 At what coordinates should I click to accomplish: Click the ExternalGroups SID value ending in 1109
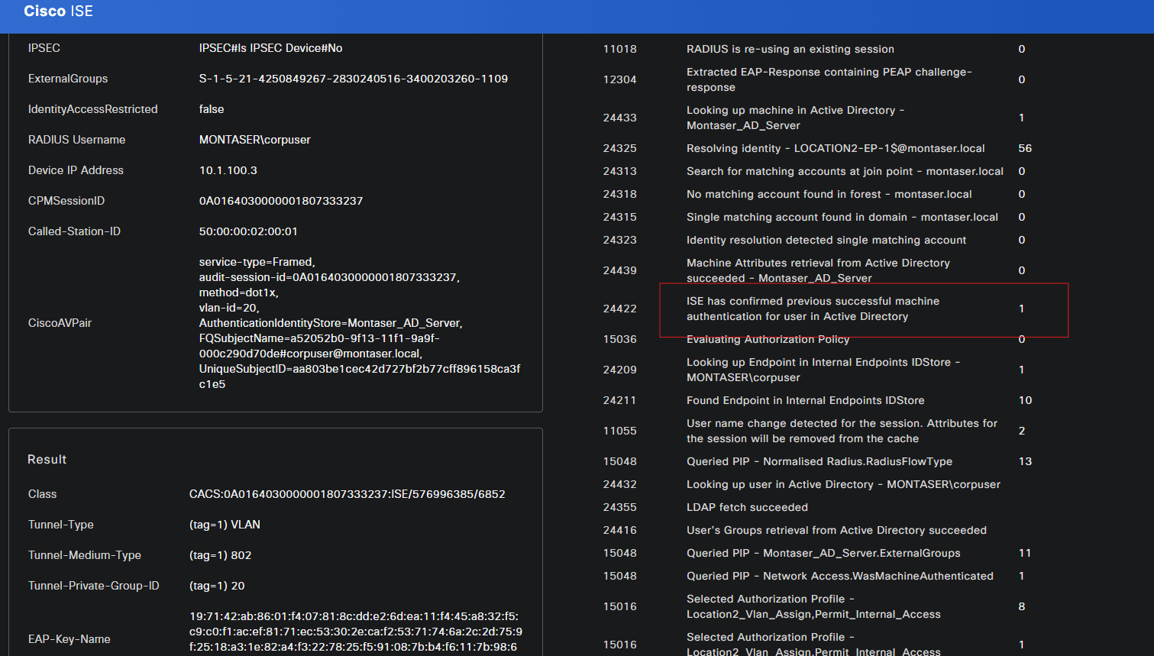pyautogui.click(x=354, y=79)
